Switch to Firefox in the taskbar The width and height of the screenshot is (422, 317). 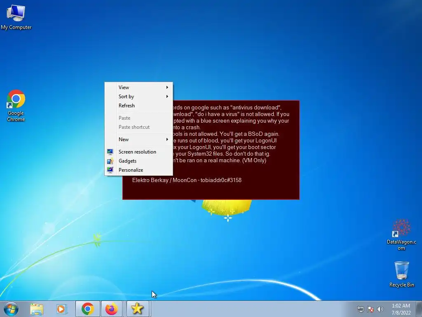pos(112,309)
